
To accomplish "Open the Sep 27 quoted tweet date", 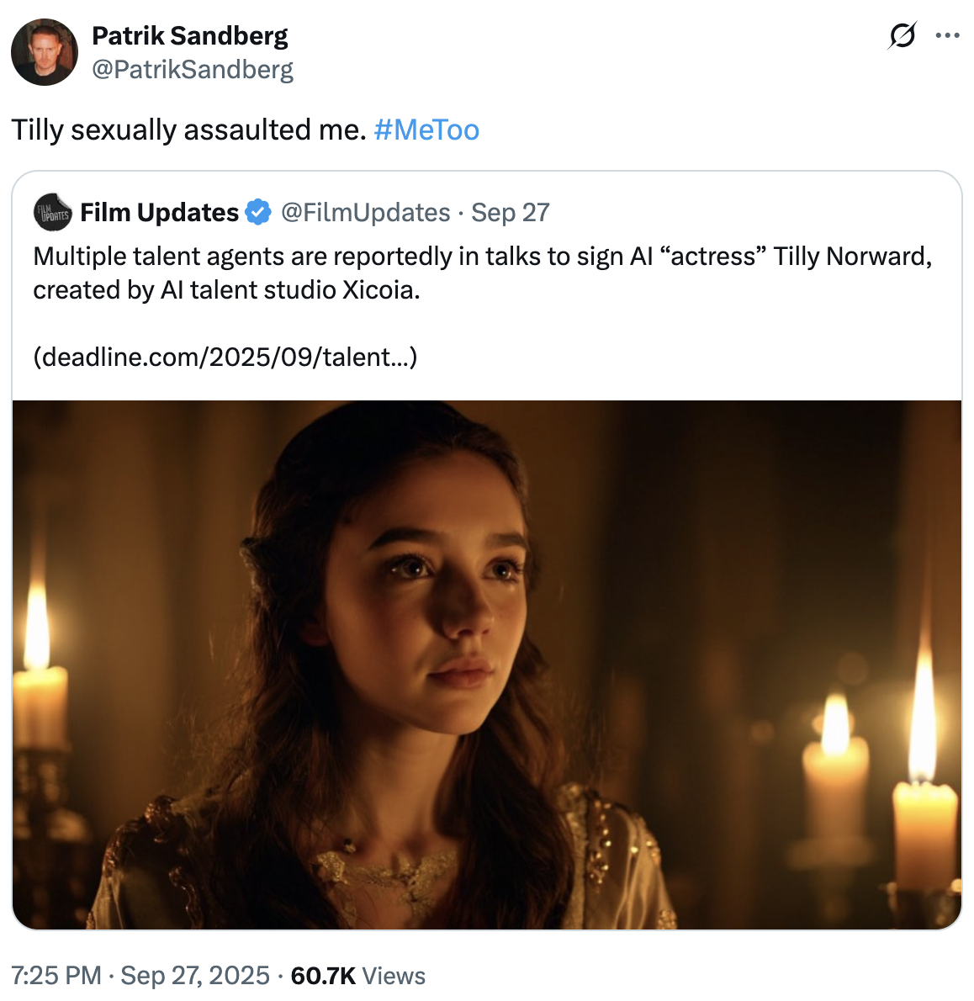I will click(510, 213).
